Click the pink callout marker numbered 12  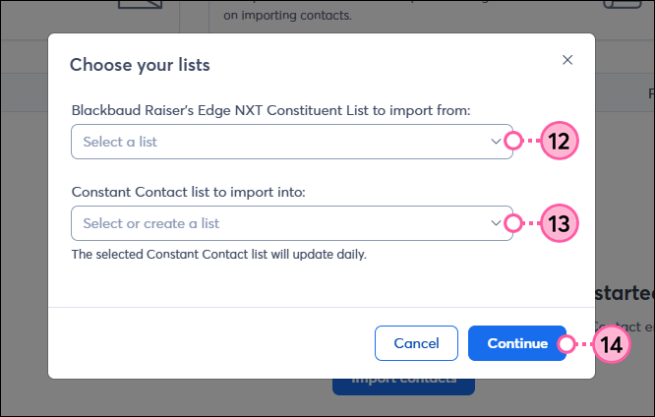tap(559, 142)
